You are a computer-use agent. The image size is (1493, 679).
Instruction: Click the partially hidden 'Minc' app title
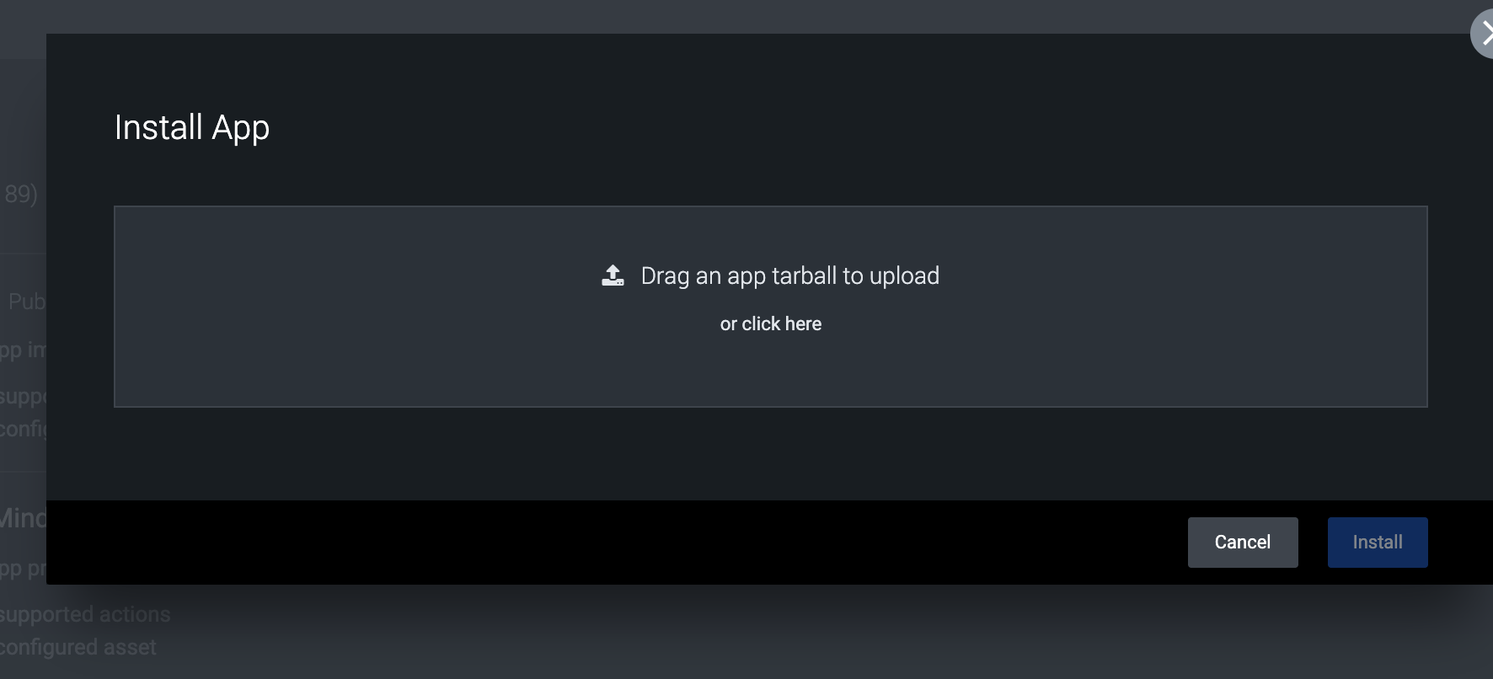pyautogui.click(x=23, y=517)
